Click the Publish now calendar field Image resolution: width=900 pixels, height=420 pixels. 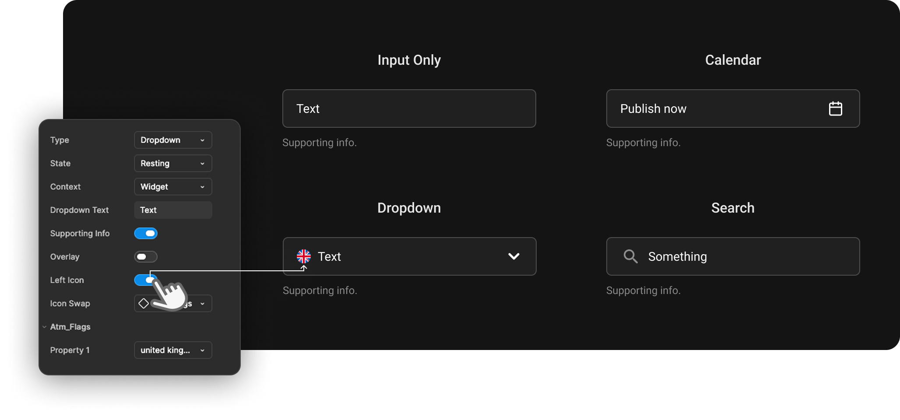pos(733,108)
